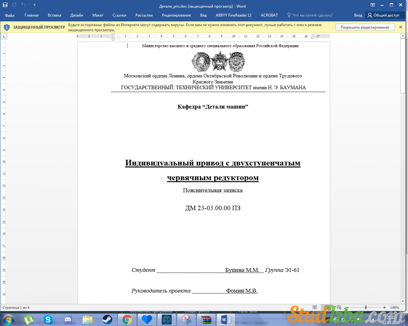This screenshot has height=326, width=408.
Task: Click the scroll up arrow of vertical scrollbar
Action: pos(403,35)
